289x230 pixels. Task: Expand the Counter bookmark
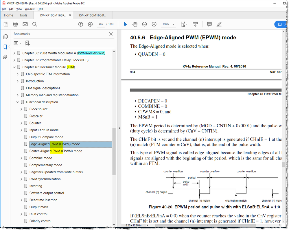(21, 123)
